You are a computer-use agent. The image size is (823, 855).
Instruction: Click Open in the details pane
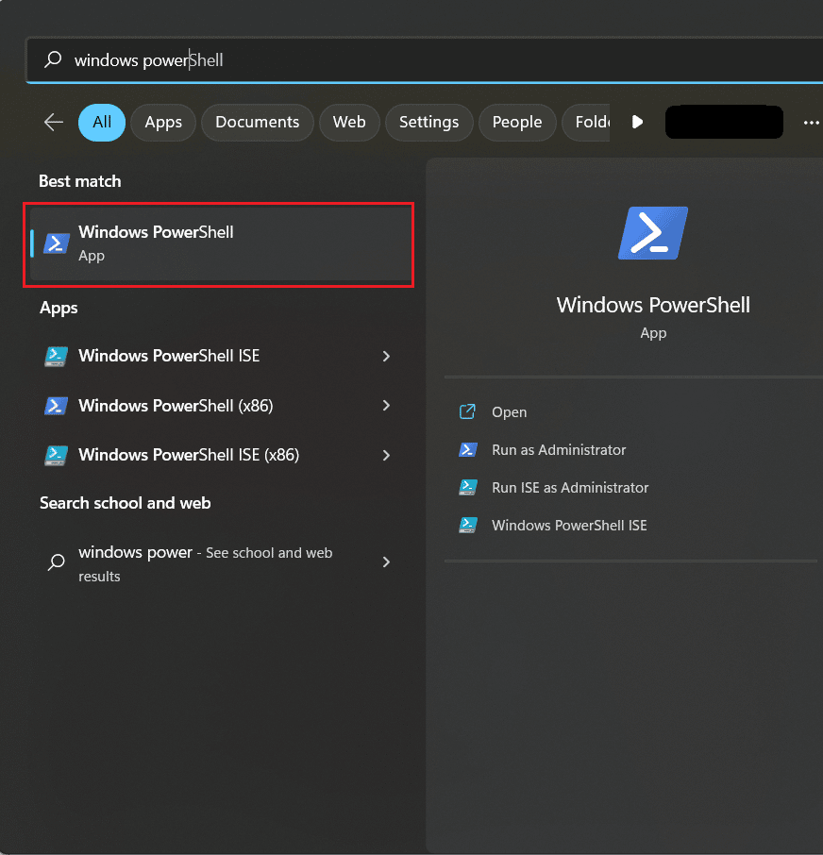tap(510, 411)
